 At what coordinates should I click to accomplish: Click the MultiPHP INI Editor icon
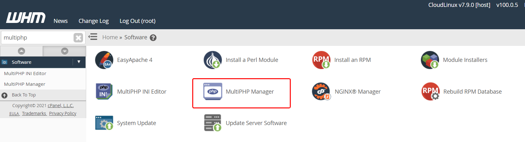[104, 91]
